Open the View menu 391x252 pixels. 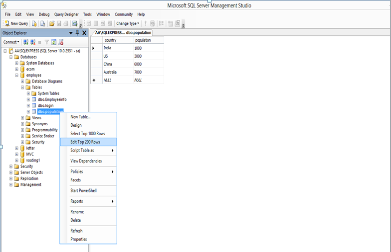[30, 14]
